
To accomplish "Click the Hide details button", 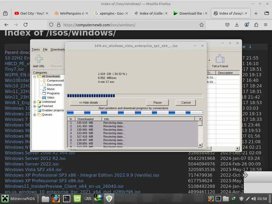I will point(88,103).
